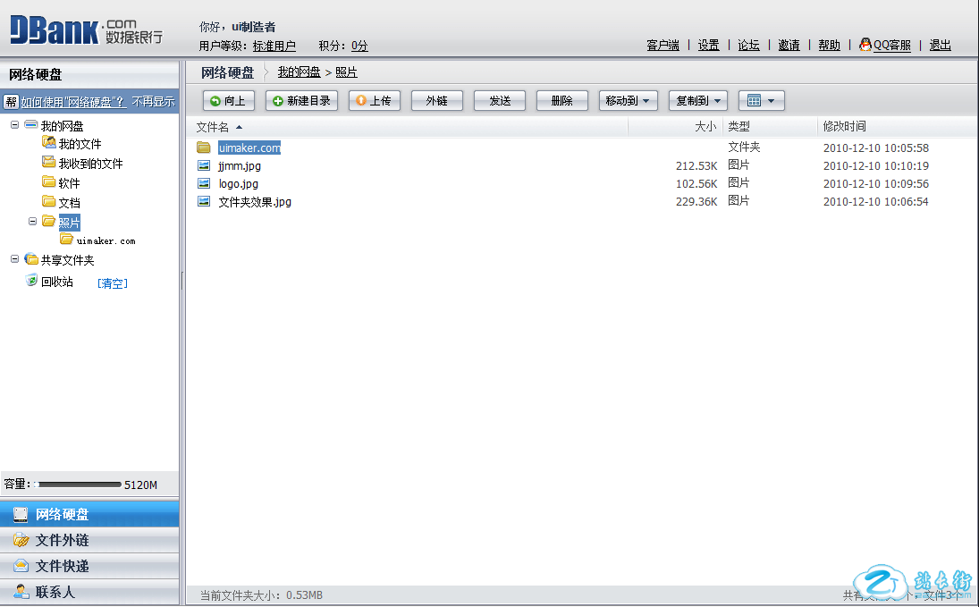Click the 容量 storage capacity bar
The image size is (979, 607).
point(78,485)
